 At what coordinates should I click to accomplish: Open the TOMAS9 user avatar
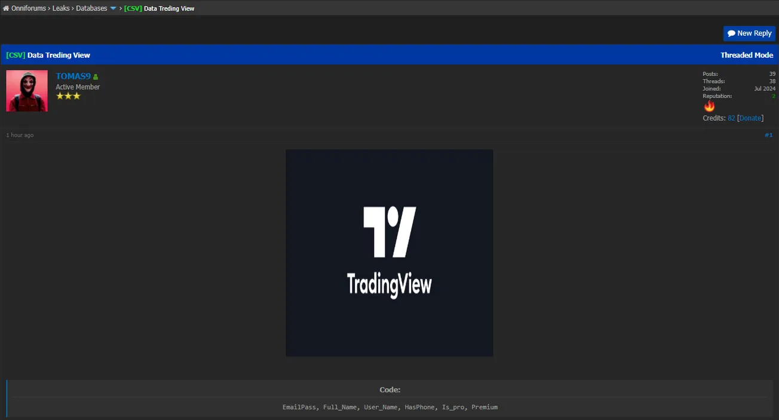click(27, 91)
